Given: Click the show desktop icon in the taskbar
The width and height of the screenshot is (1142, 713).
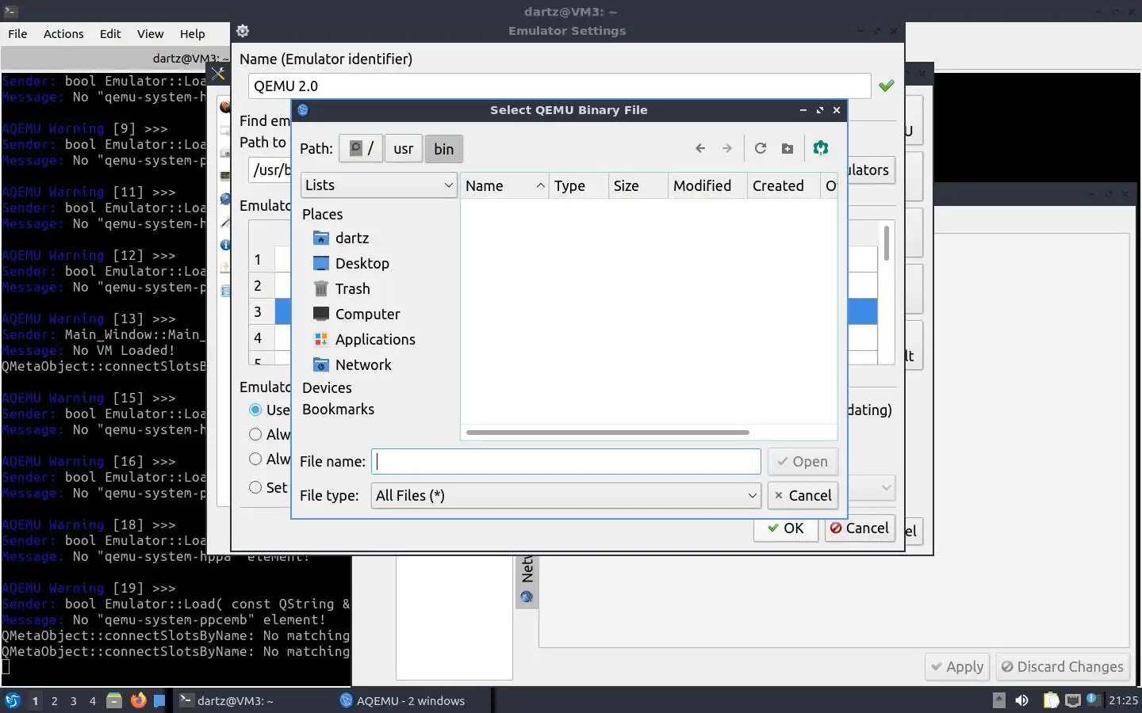Looking at the screenshot, I should coord(159,700).
